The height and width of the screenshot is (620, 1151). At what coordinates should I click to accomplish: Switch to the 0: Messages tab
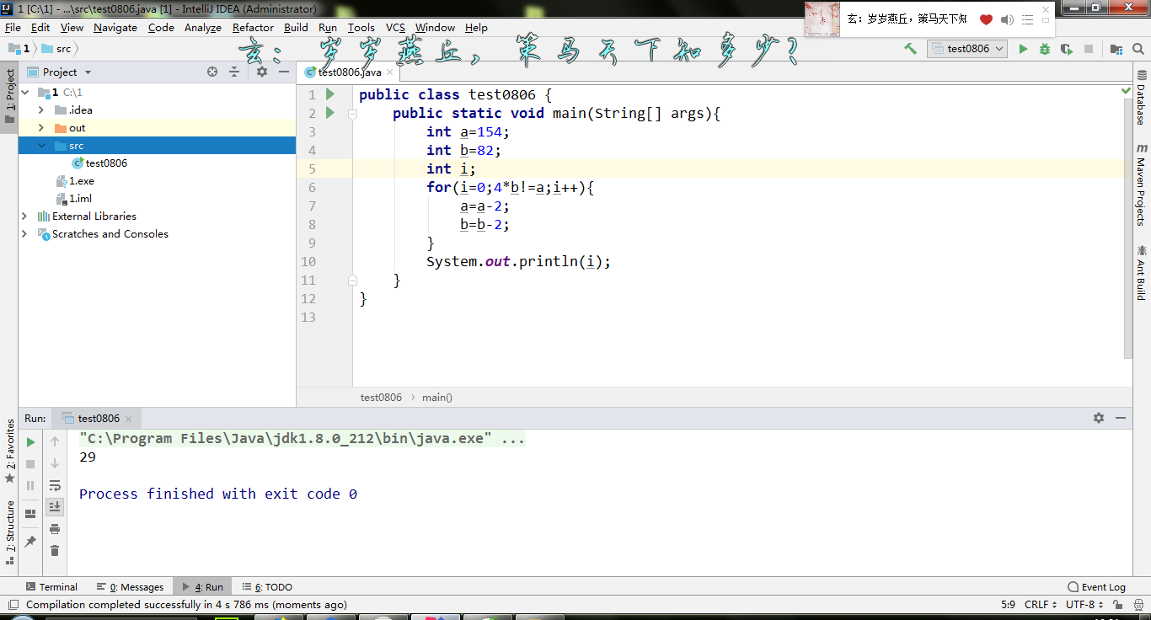(x=130, y=586)
